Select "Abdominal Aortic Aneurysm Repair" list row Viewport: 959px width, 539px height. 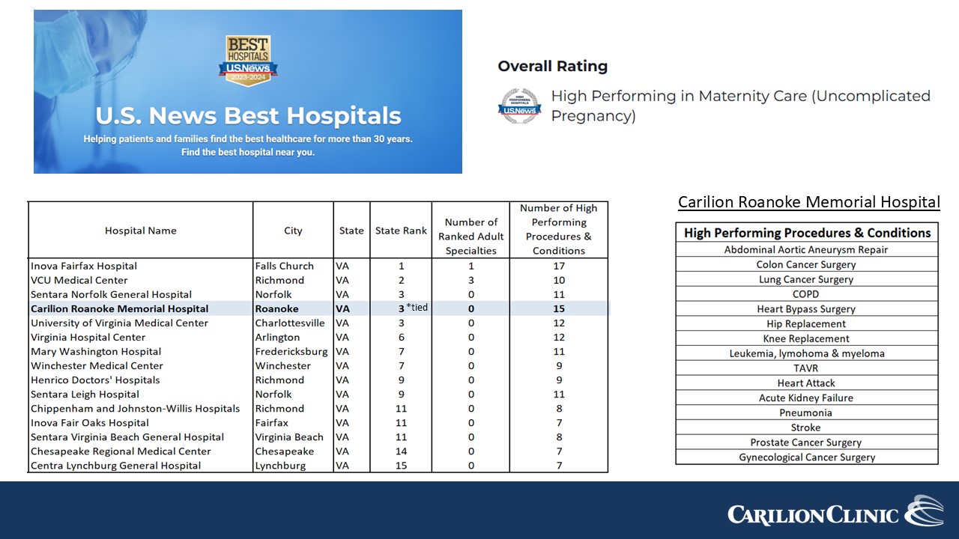pyautogui.click(x=807, y=249)
